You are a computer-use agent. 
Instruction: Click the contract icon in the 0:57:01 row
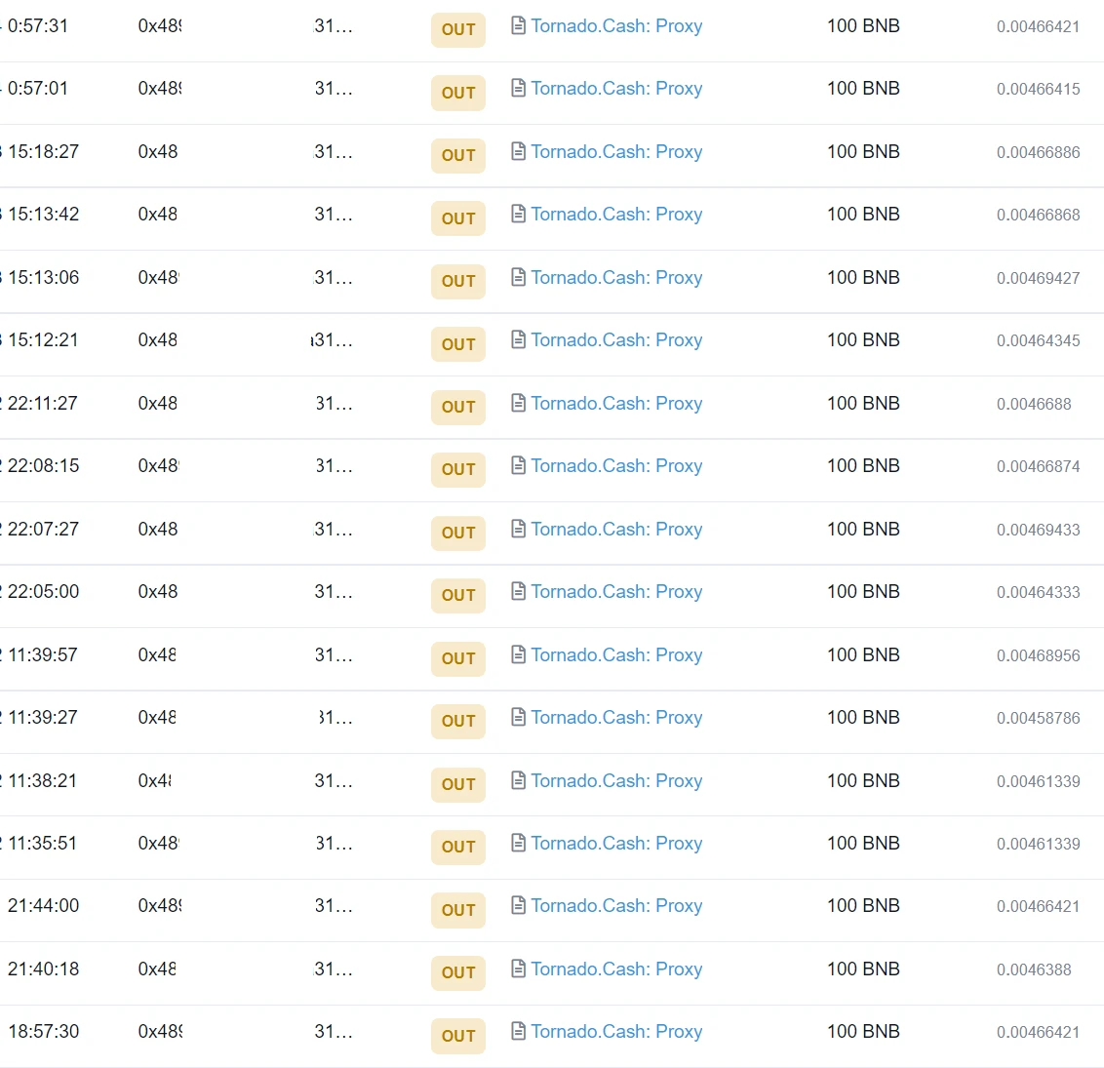[x=518, y=88]
